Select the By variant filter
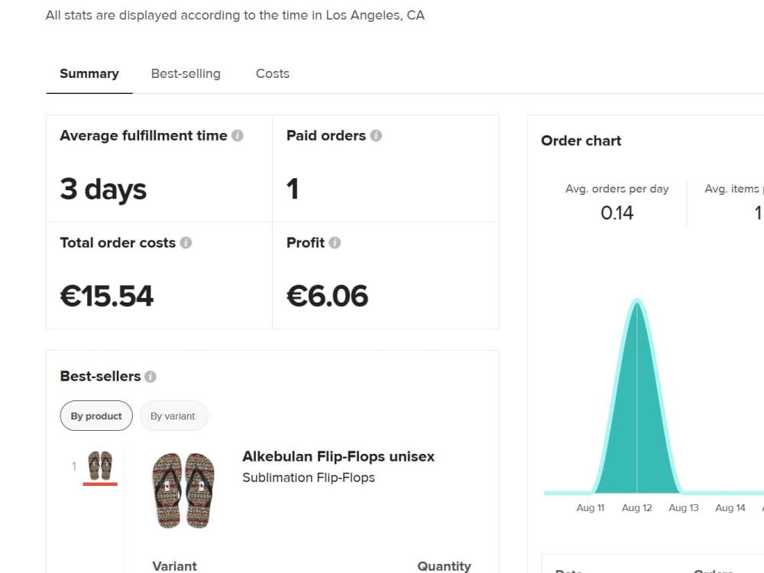764x573 pixels. pos(173,416)
